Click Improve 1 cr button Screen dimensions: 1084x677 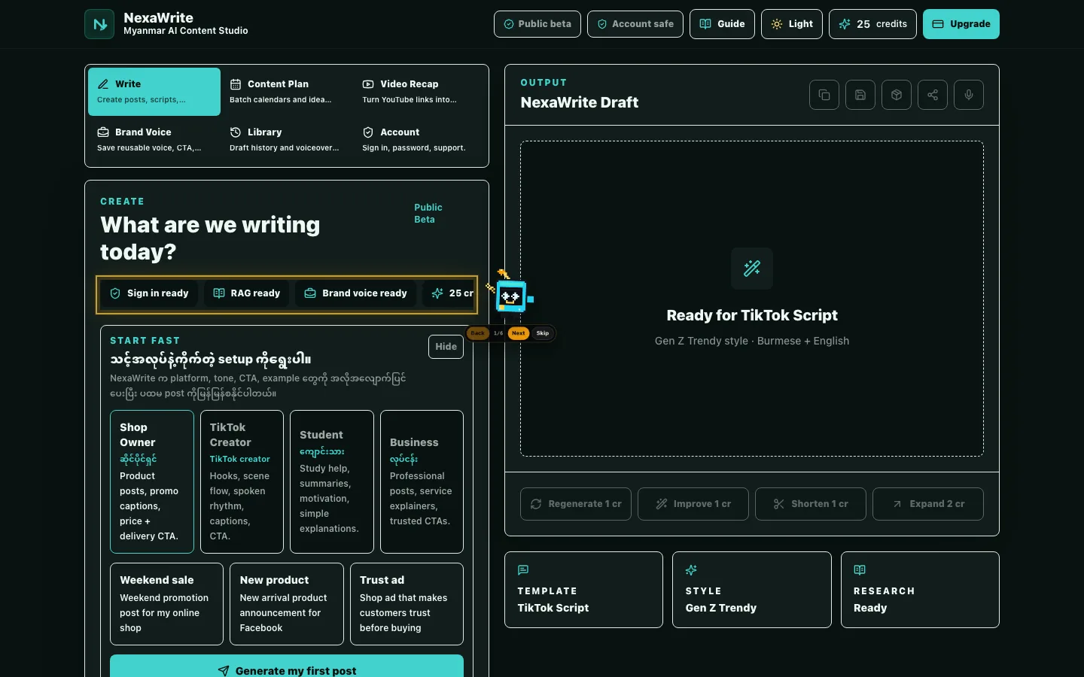click(693, 504)
